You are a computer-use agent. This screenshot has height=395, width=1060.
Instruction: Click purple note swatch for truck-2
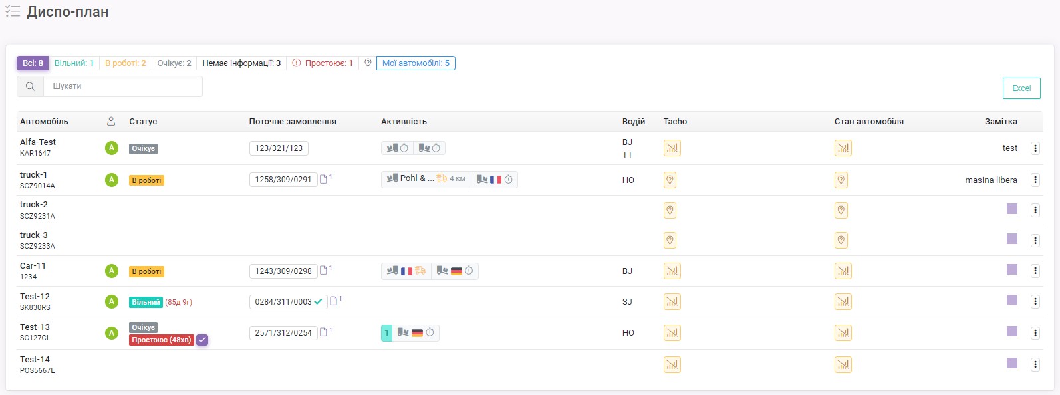pyautogui.click(x=1012, y=209)
